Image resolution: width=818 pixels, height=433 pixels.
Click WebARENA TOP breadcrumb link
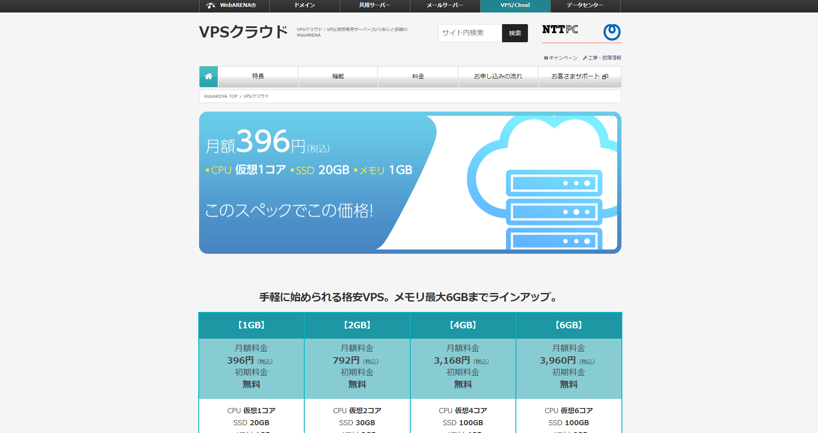(221, 97)
